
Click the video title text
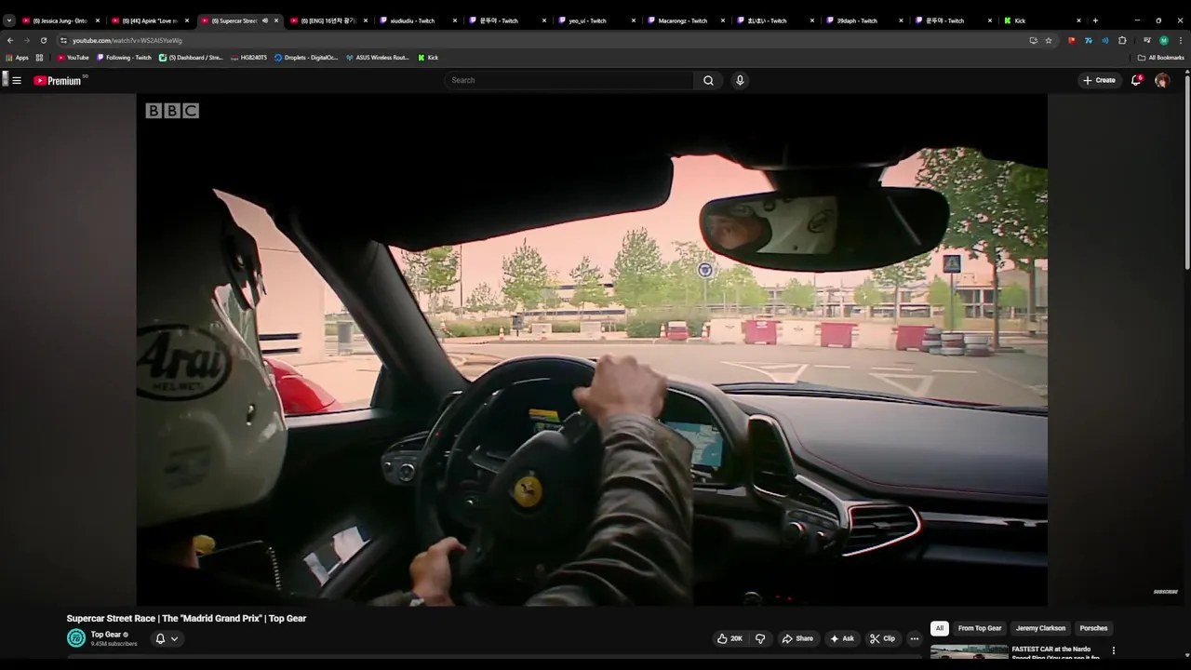186,618
